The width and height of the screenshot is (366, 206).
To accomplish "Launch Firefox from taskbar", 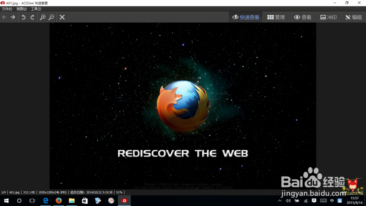I will 59,201.
